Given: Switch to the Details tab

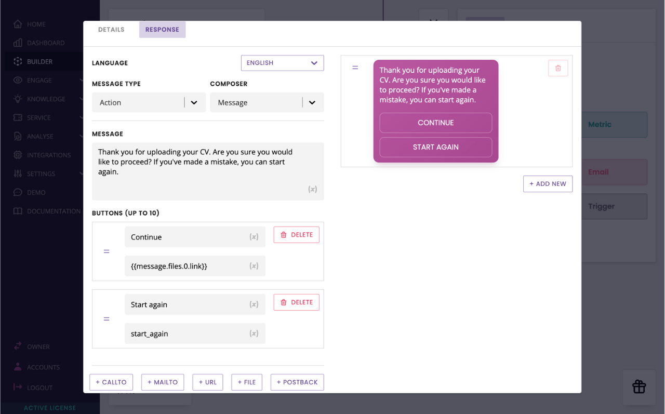Looking at the screenshot, I should (111, 30).
